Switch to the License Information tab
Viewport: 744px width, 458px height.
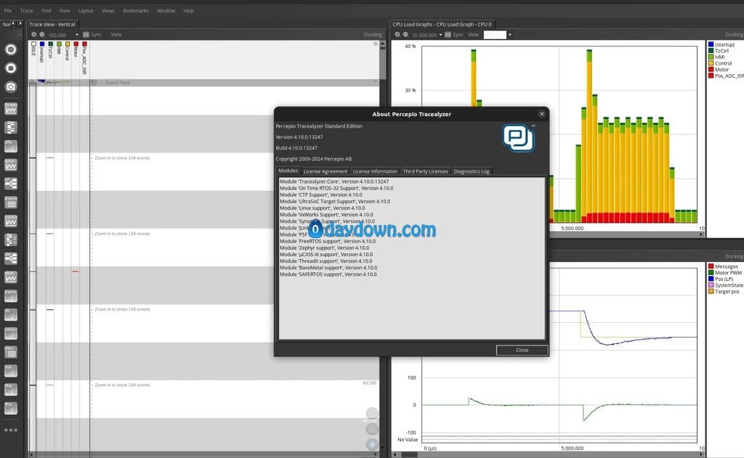(375, 171)
